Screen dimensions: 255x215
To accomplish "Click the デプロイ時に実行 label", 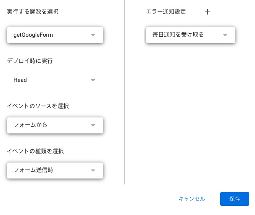I will click(x=30, y=61).
